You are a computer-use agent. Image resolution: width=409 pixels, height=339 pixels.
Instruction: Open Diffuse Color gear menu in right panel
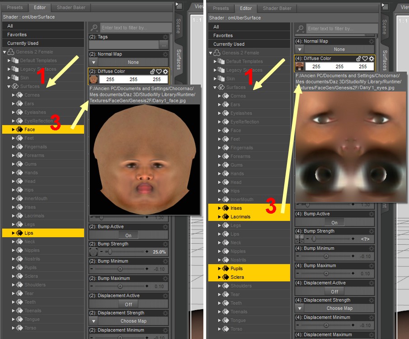click(x=371, y=58)
